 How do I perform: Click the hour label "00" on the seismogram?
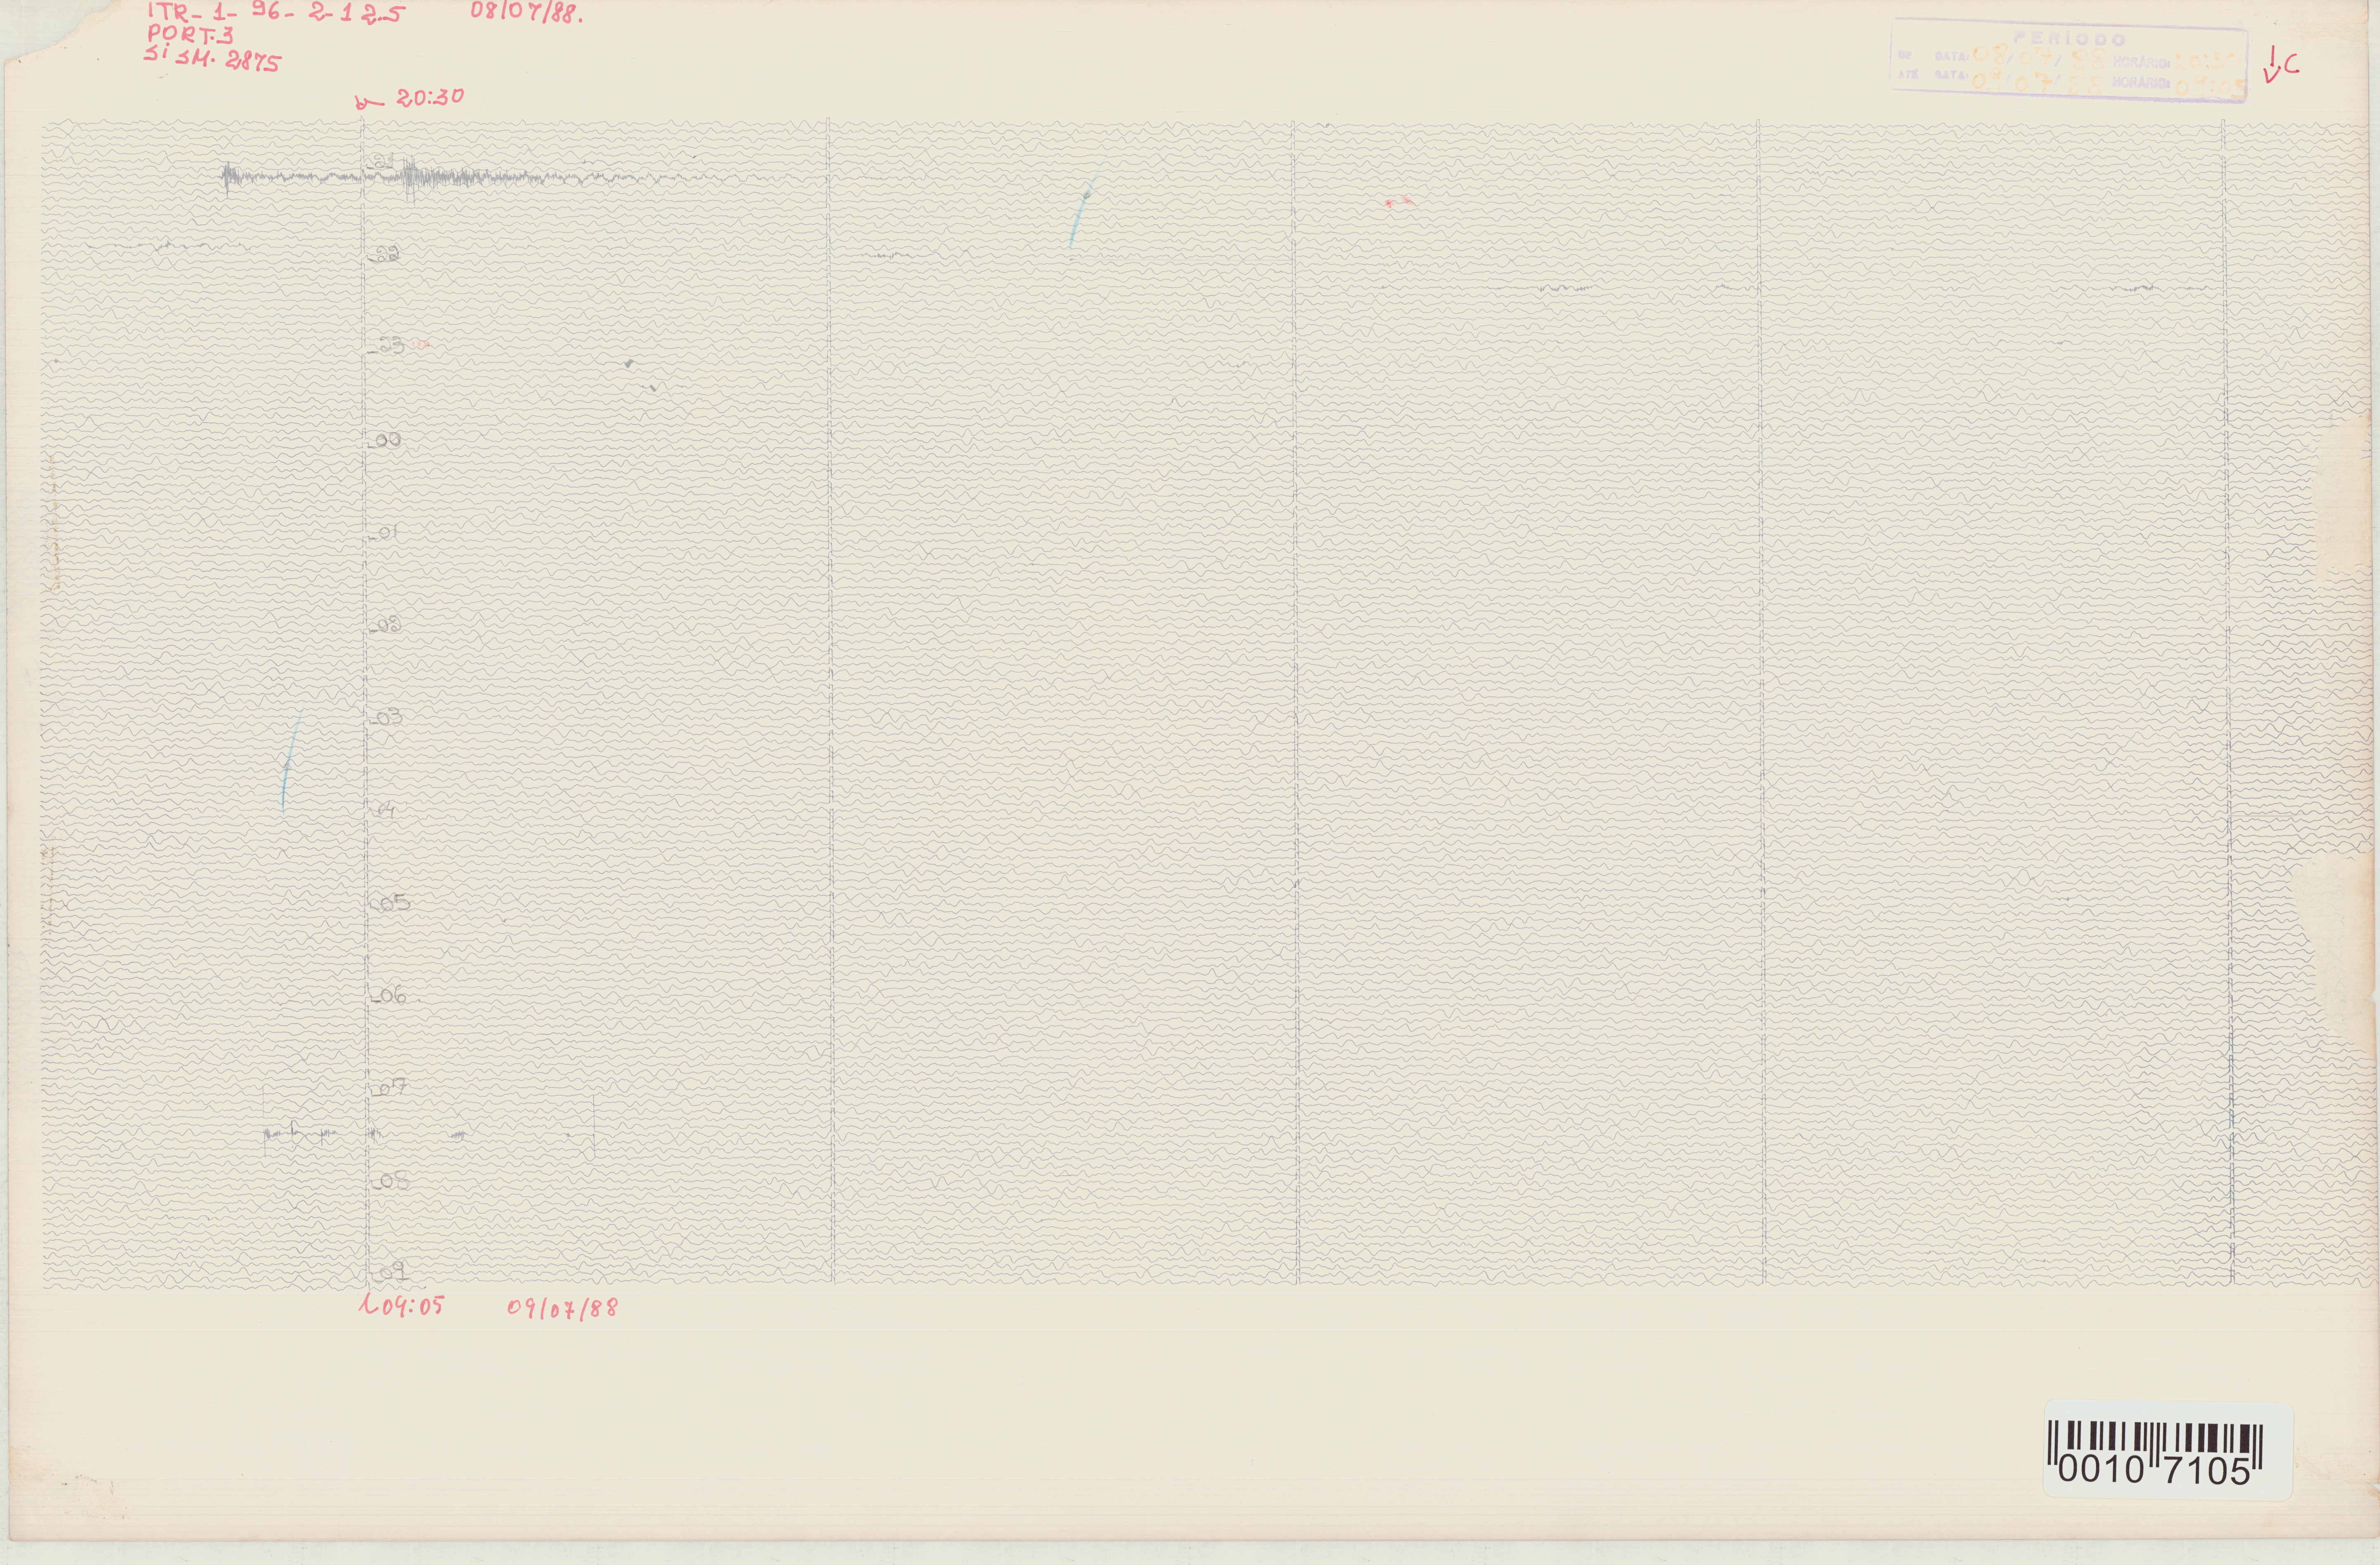[x=387, y=440]
